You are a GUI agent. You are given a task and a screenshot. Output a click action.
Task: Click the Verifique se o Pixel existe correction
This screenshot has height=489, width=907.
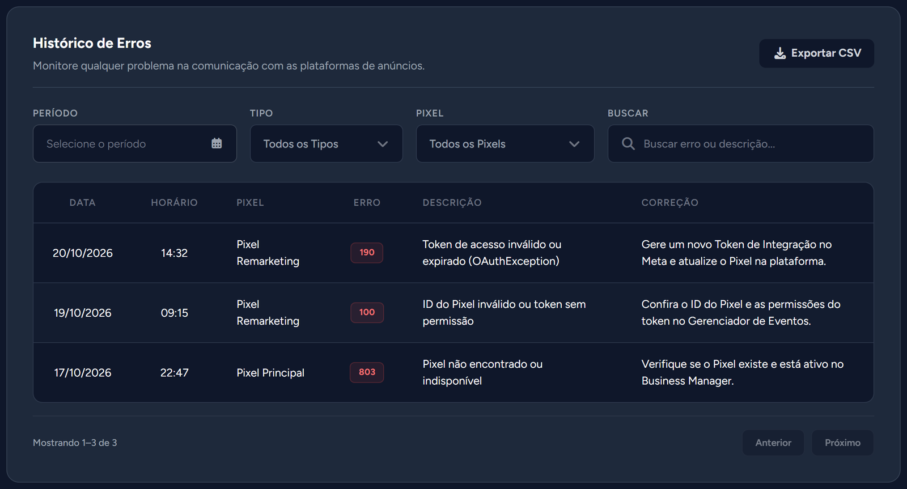[x=743, y=372]
